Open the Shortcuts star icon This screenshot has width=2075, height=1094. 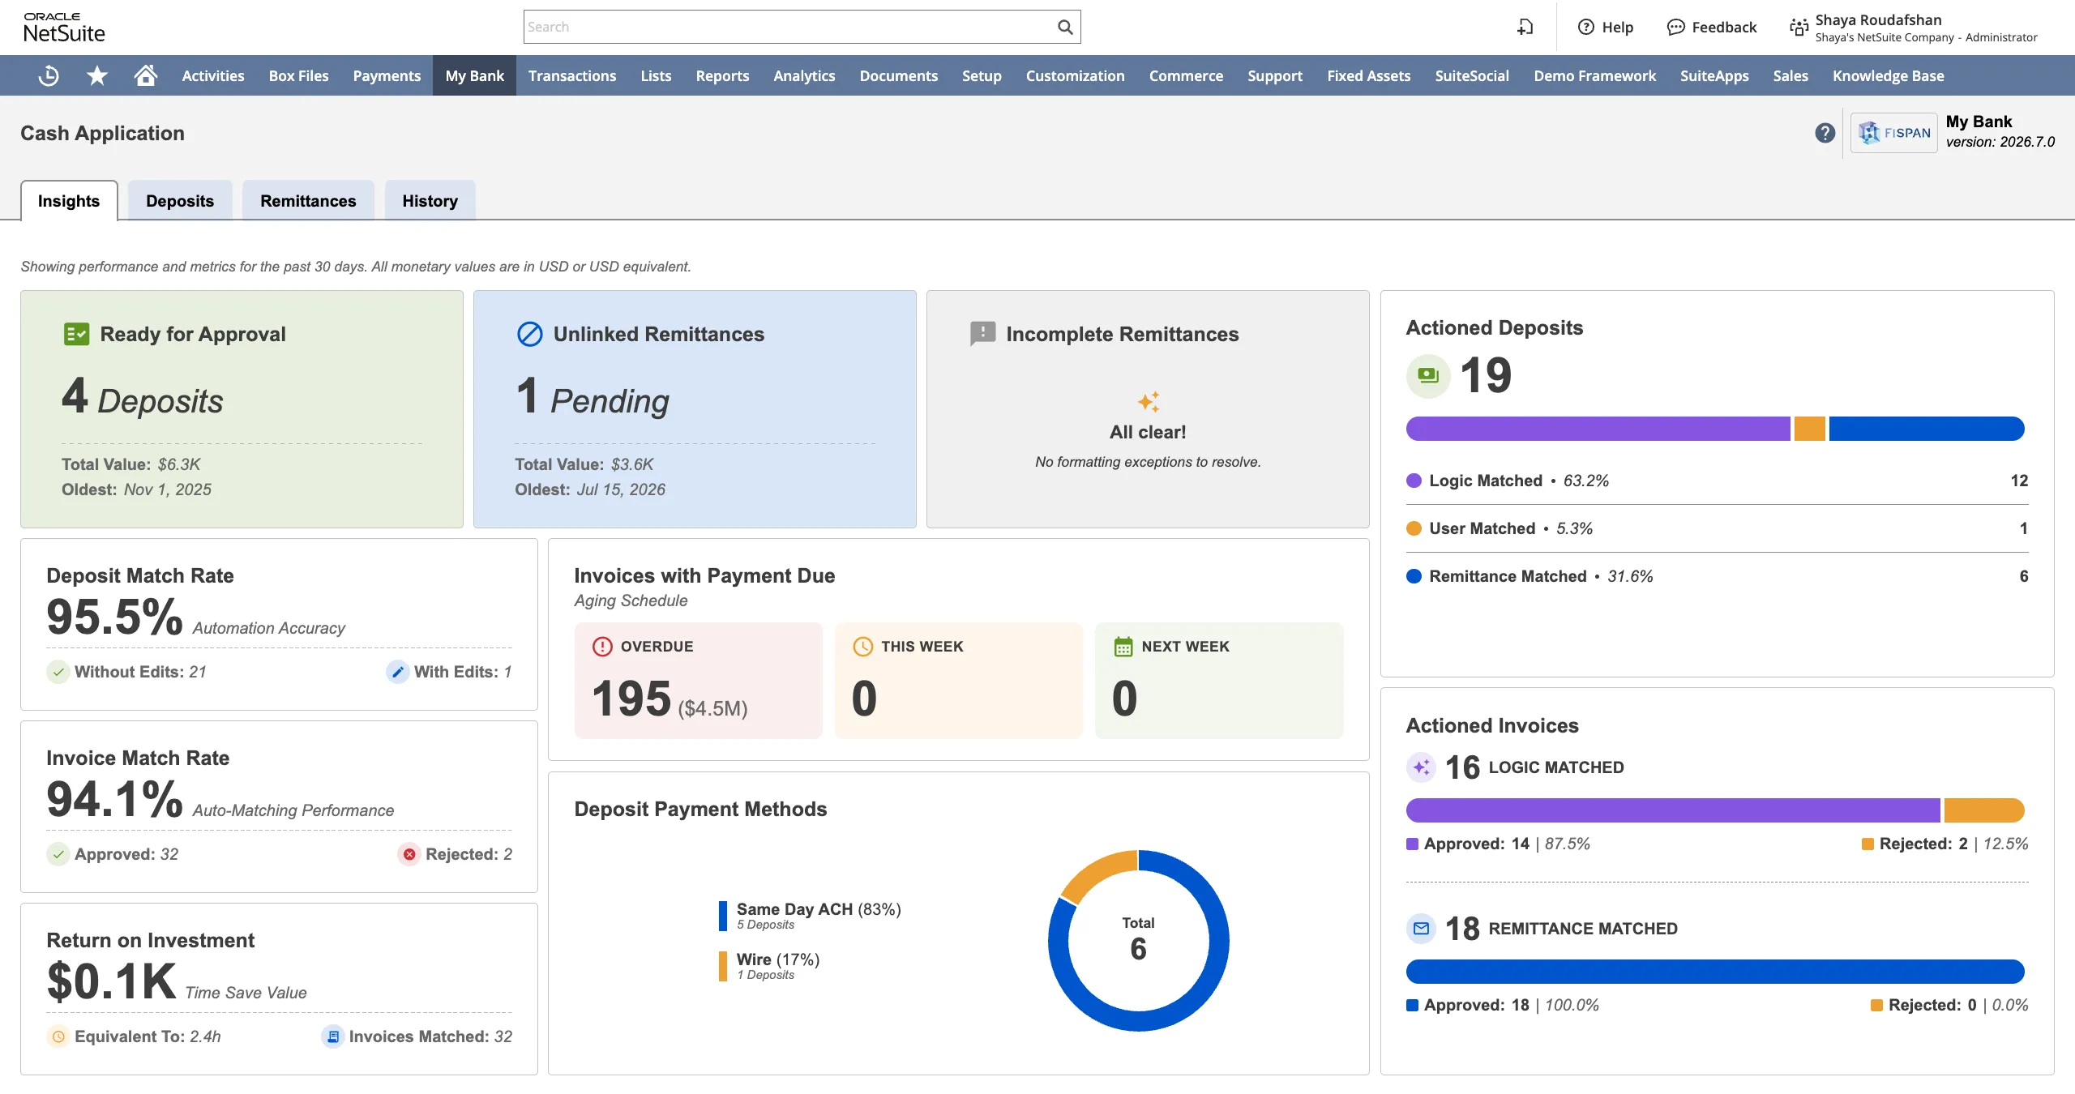coord(97,75)
